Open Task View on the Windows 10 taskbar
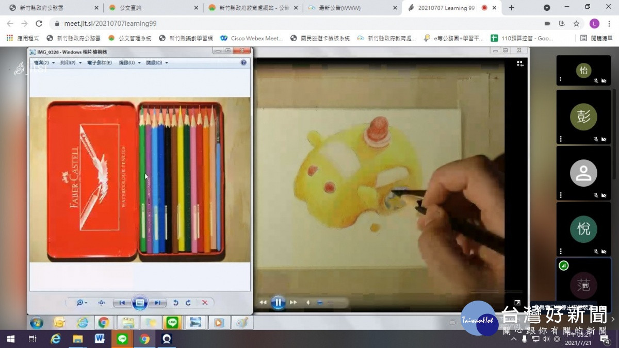619x348 pixels. tap(32, 339)
